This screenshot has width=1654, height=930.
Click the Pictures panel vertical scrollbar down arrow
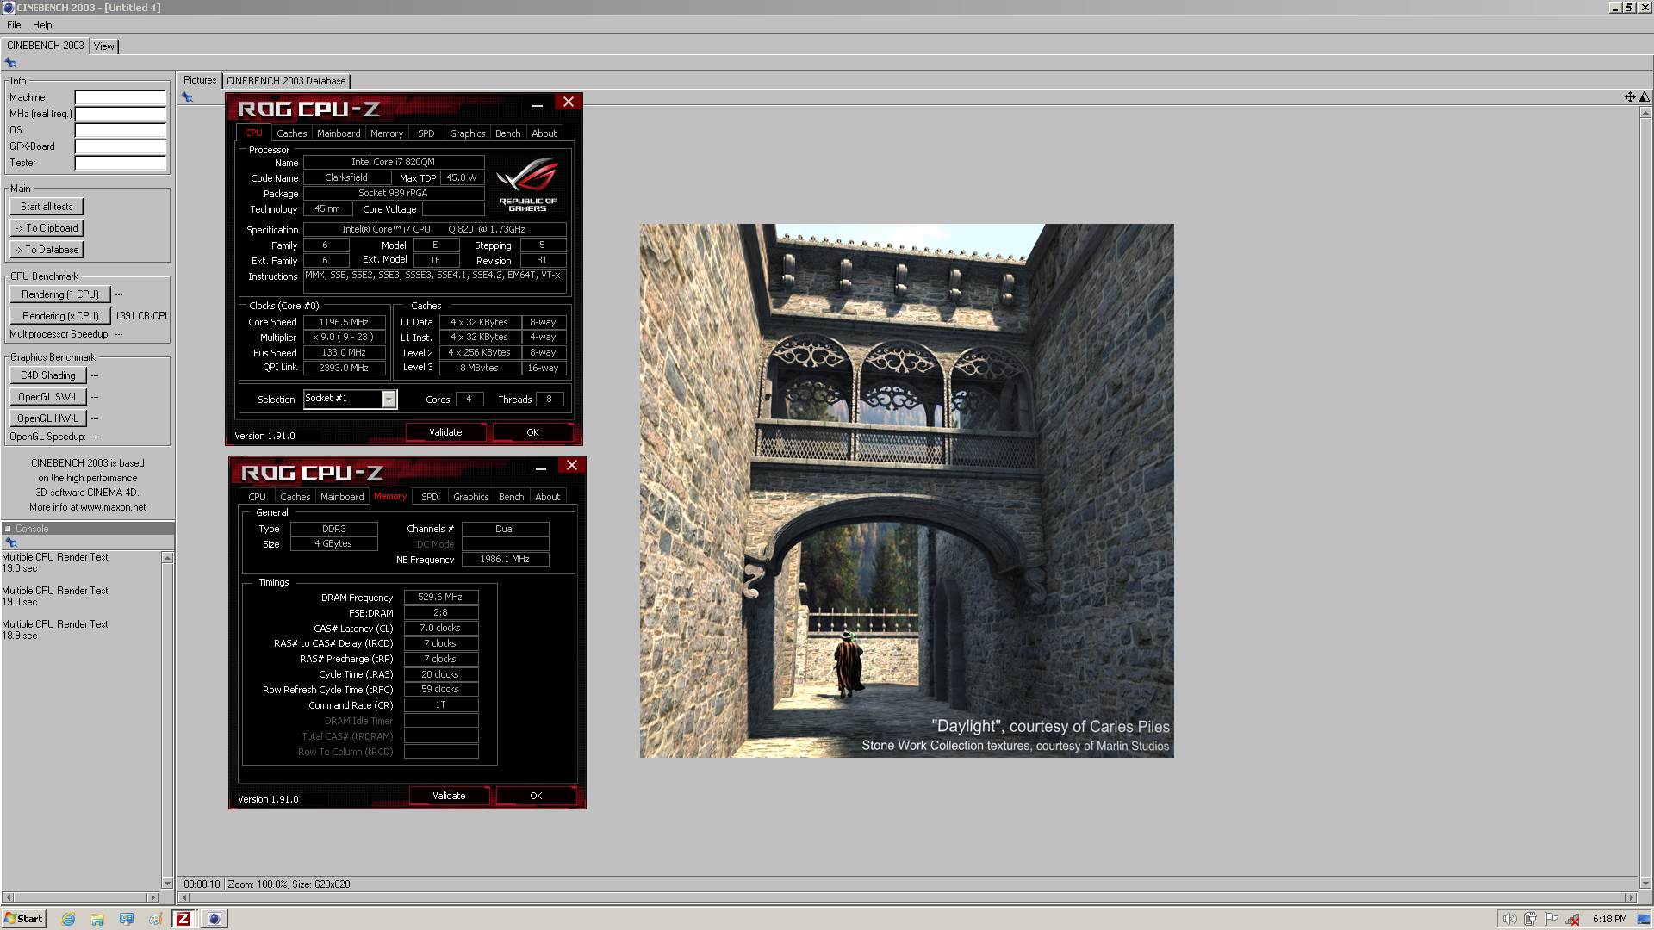[1645, 883]
